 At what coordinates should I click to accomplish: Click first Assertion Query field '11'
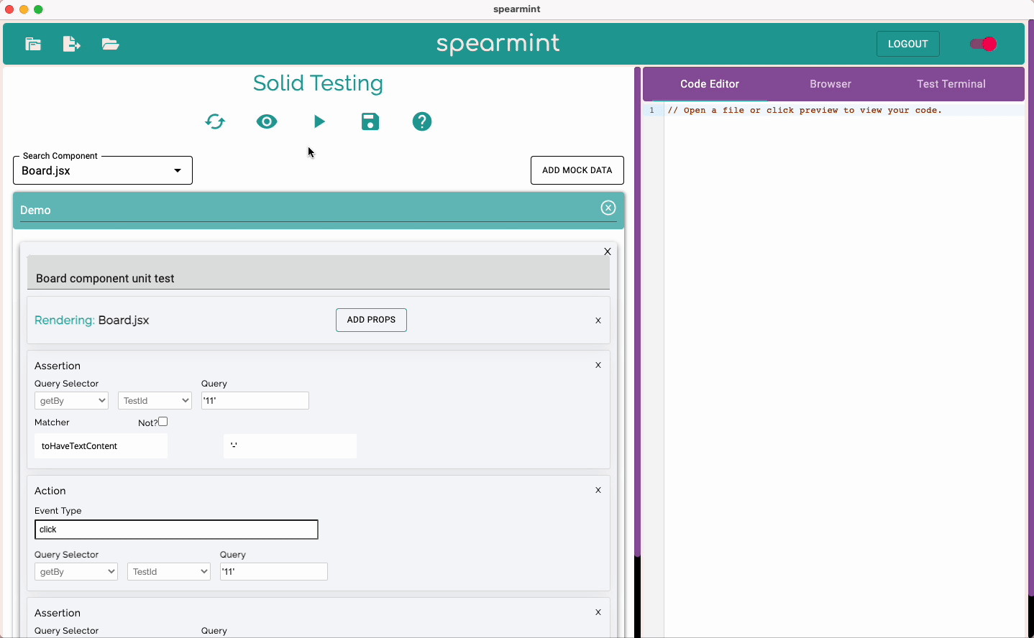(x=255, y=400)
